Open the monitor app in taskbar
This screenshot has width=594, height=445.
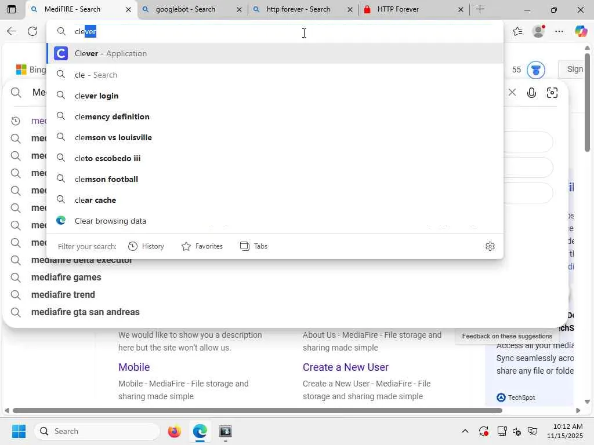click(x=226, y=431)
